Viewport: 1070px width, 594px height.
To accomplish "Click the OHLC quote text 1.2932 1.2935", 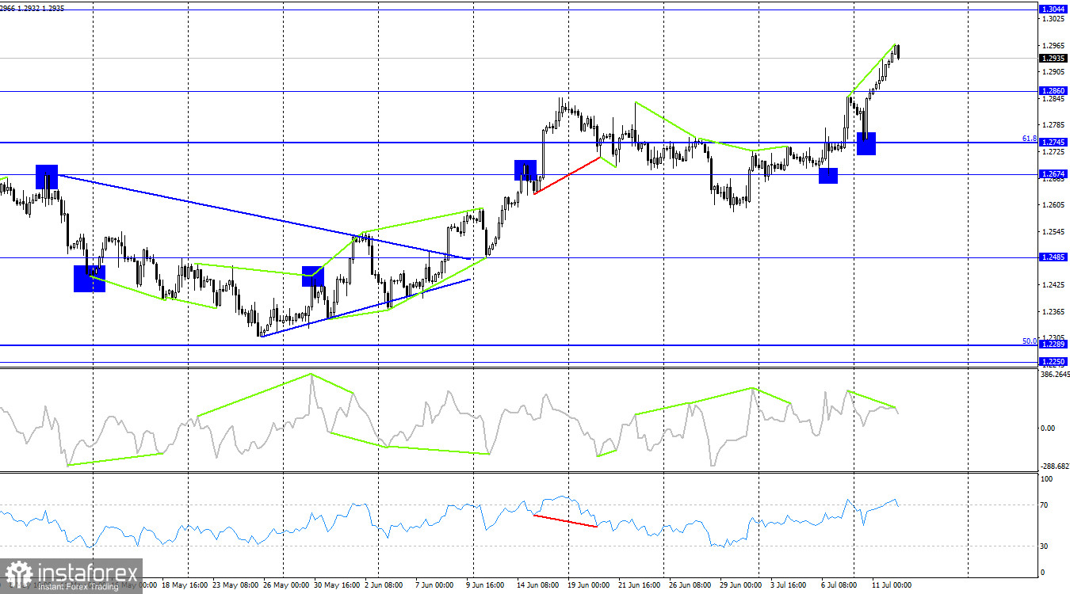I will (40, 7).
